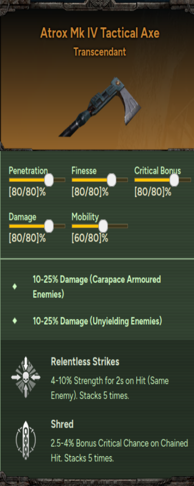Select the diamond bullet beside Unyielding Enemies perk
194x486 pixels.
(15, 321)
